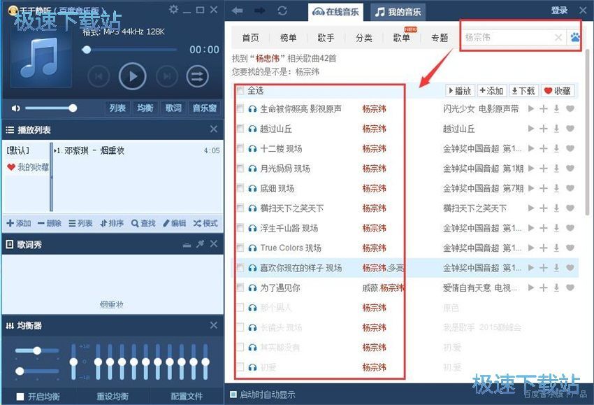Click the large play button
Screen dimensions: 594x405
[x=132, y=76]
